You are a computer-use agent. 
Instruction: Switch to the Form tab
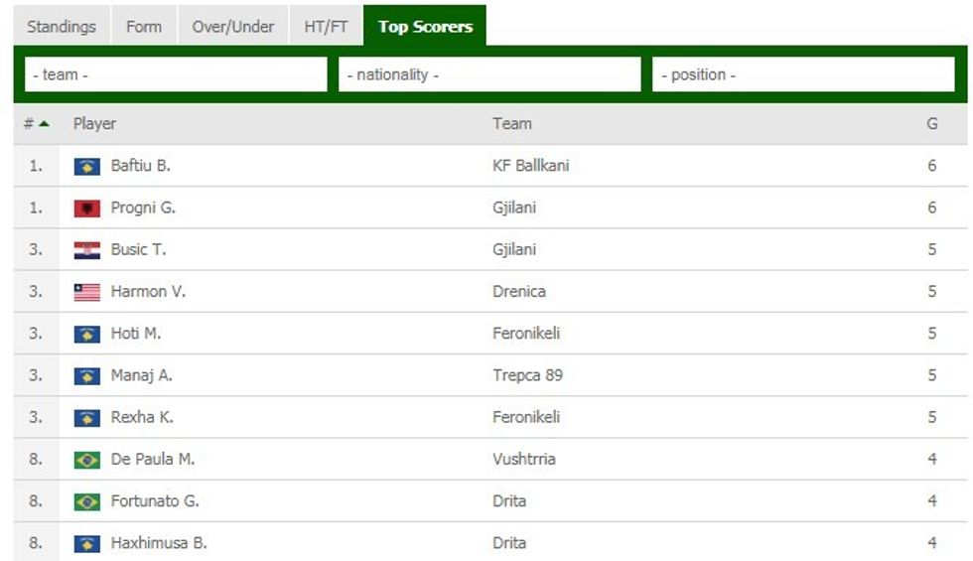click(x=144, y=27)
